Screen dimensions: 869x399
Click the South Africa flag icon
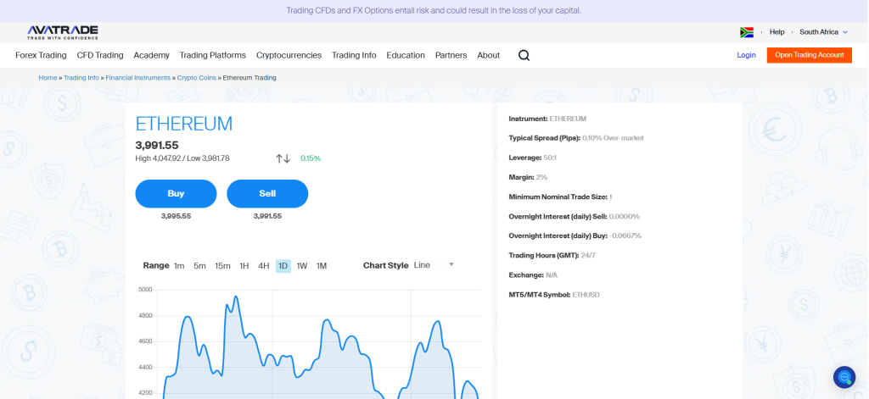(747, 32)
